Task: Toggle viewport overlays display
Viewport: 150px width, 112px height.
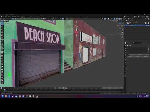Action: [108, 19]
